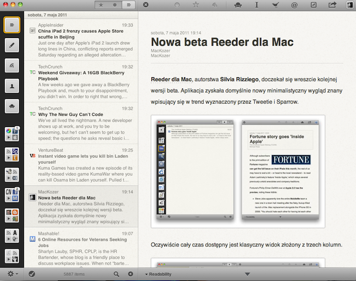Screen dimensions: 356x281
Task: Show all items list filter
Action: [129, 5]
